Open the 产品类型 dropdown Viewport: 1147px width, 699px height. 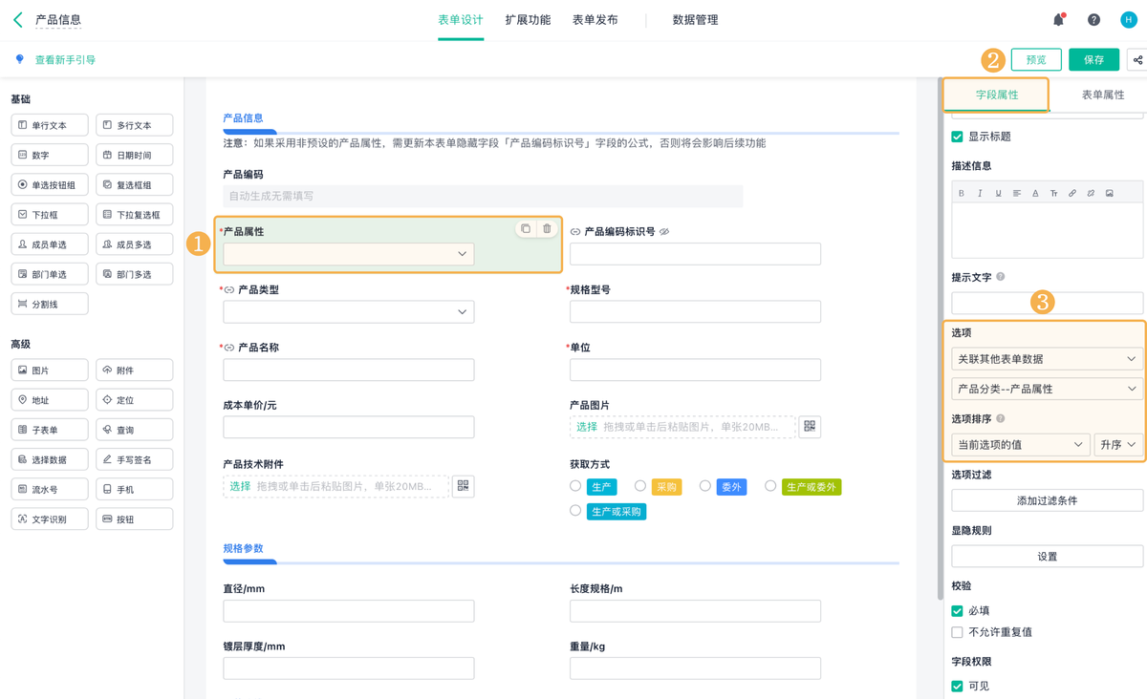(x=349, y=312)
